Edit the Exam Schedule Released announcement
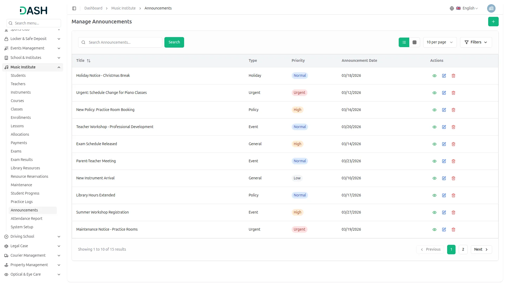Screen dimensions: 505x284 pos(444,144)
